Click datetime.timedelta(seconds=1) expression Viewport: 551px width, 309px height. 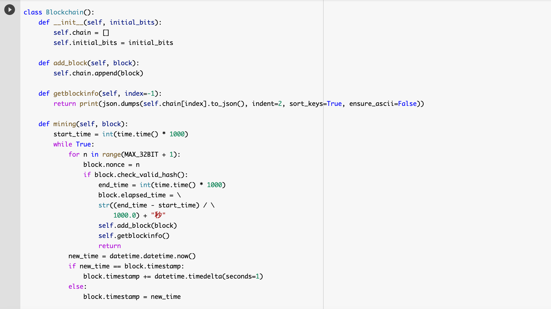point(209,276)
